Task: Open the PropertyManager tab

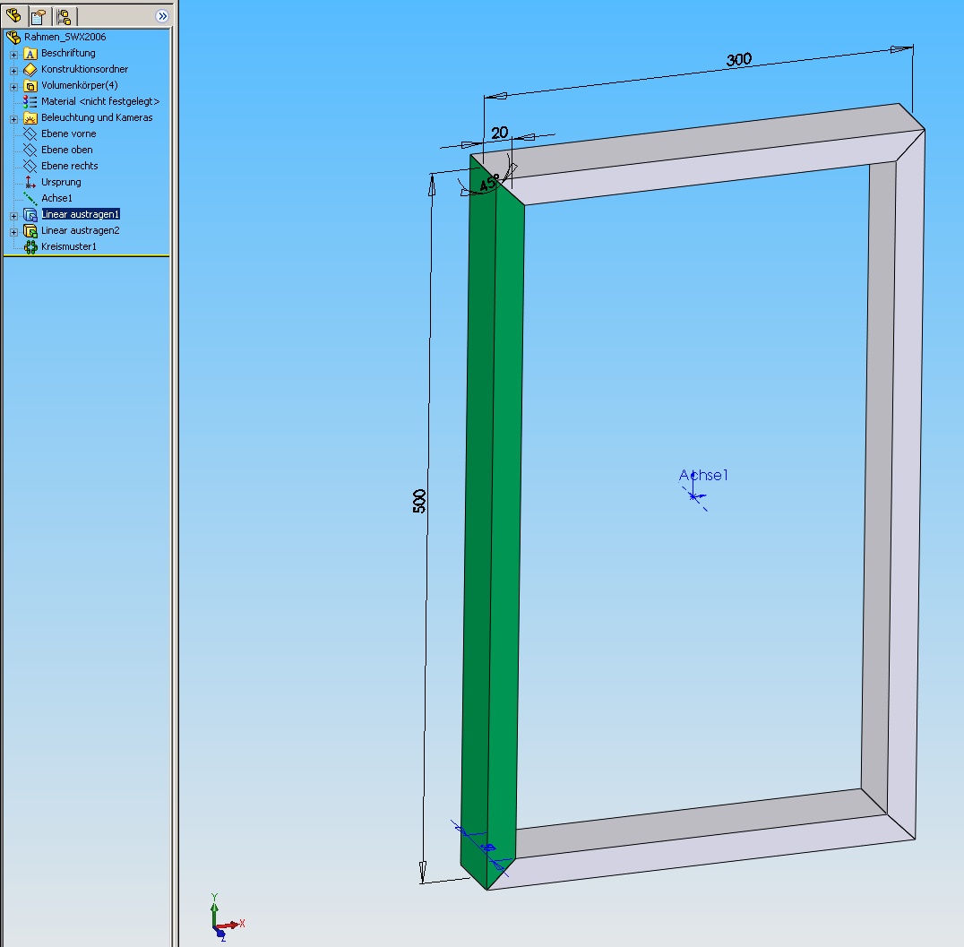Action: 39,17
